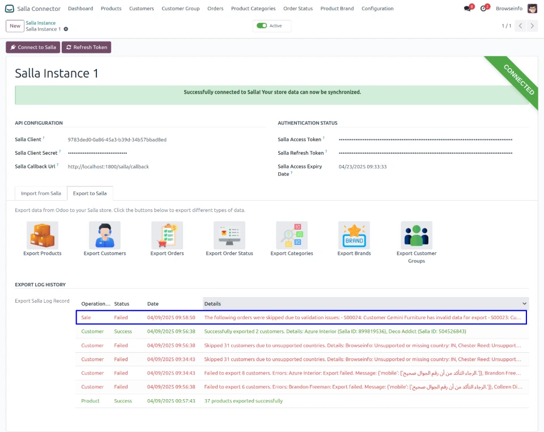Open the gear actions menu beside Salla Instance 1
Viewport: 544px width, 432px height.
click(66, 29)
